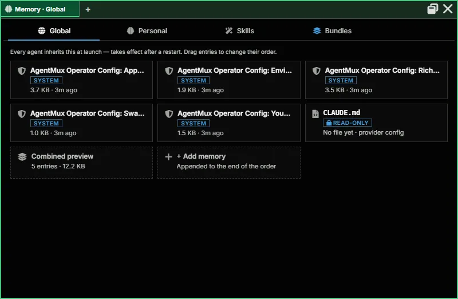Click the restore window icon
Screen dimensions: 458x299
tap(433, 9)
